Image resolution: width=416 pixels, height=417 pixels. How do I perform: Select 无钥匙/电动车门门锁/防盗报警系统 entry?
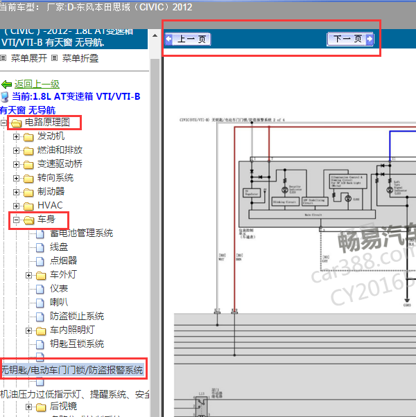click(72, 370)
